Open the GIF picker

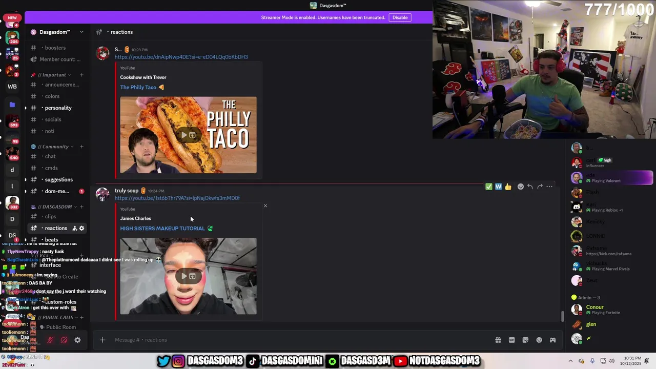point(511,340)
